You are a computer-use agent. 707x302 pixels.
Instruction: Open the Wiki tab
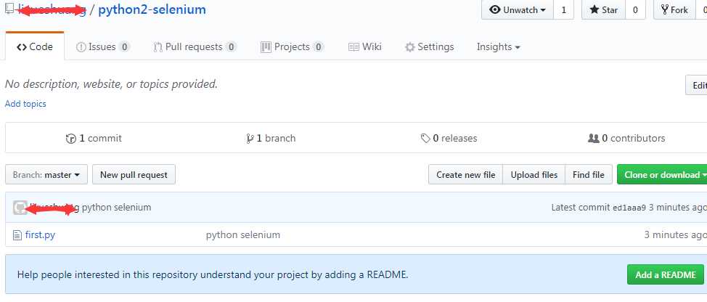coord(365,47)
